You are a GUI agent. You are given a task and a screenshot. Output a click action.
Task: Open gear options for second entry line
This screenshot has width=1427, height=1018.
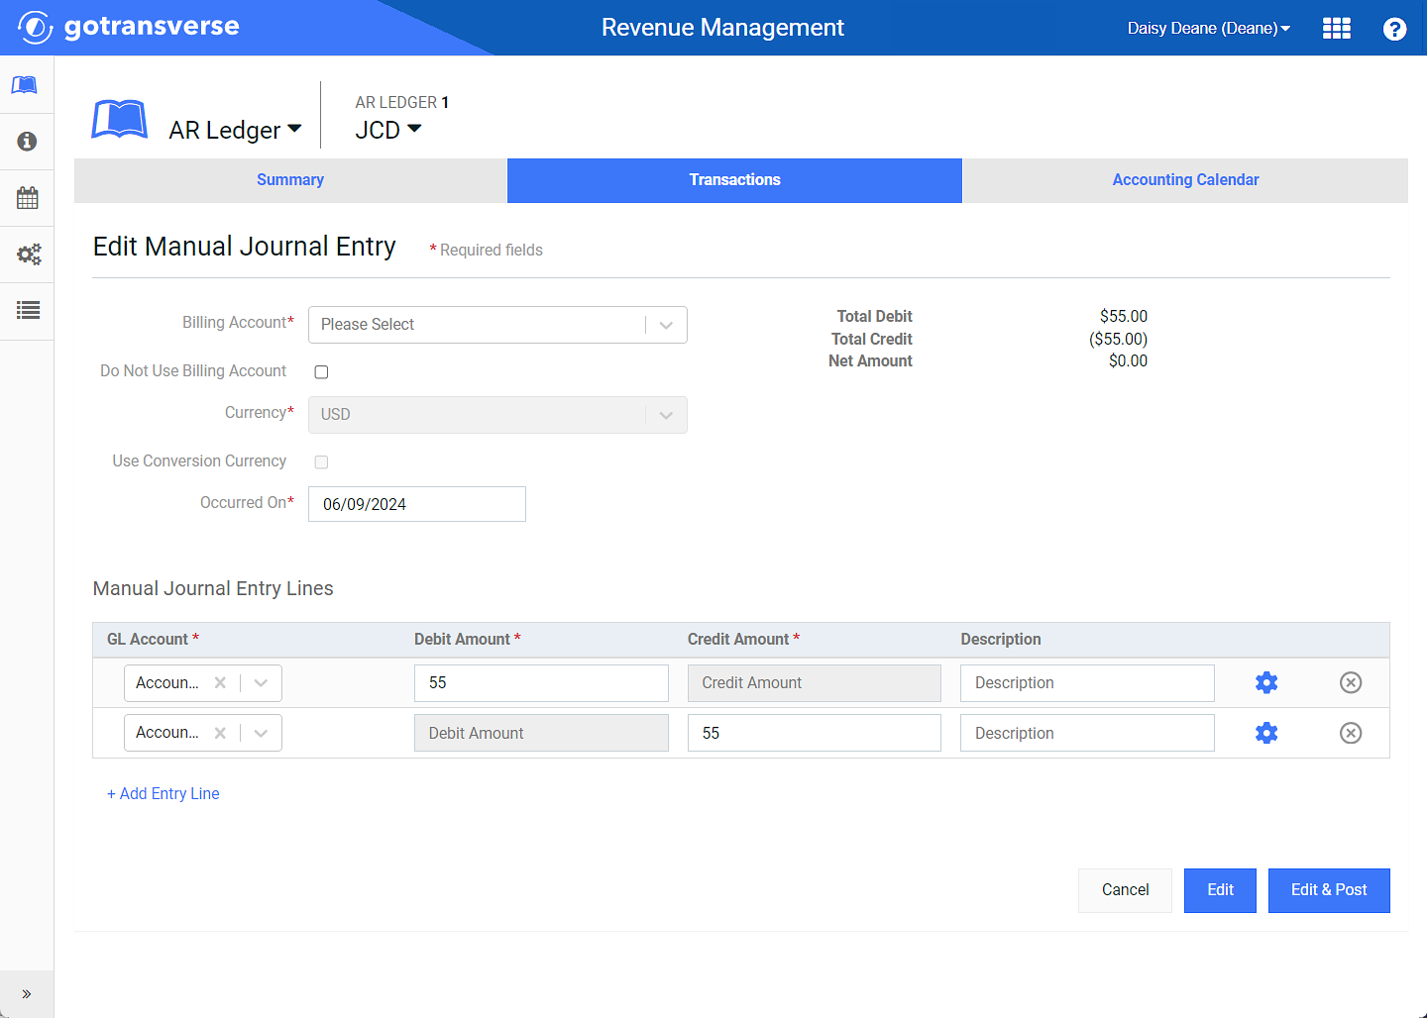tap(1266, 733)
